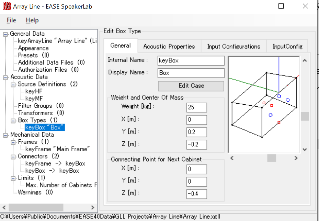
Task: Click the Display Name field
Action: (191, 73)
